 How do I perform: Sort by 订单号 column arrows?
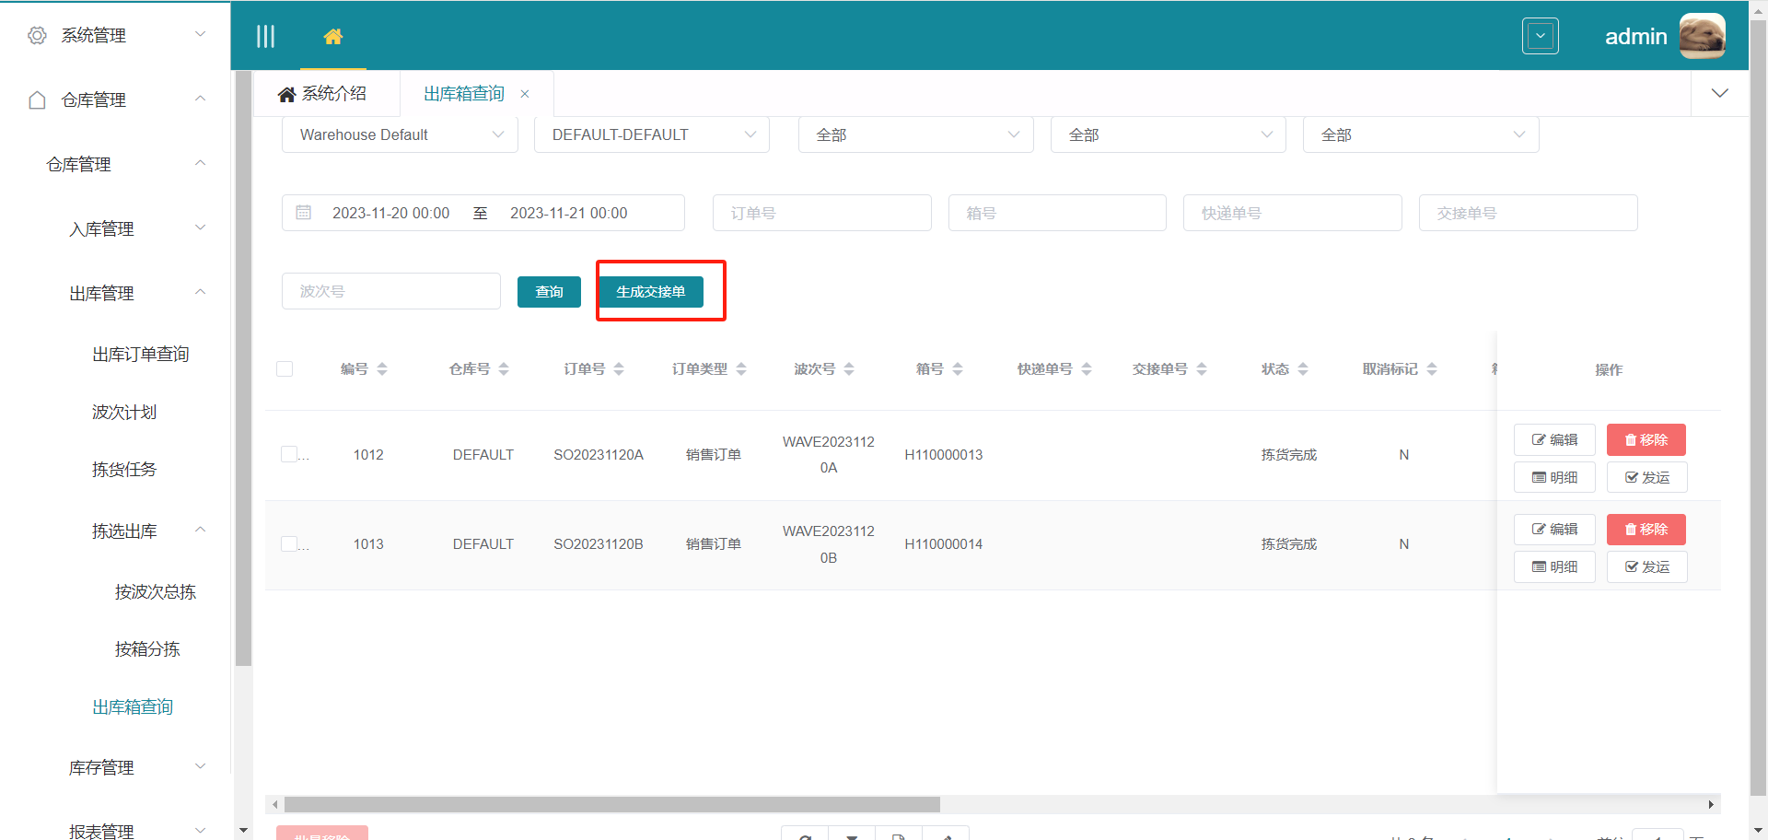619,369
